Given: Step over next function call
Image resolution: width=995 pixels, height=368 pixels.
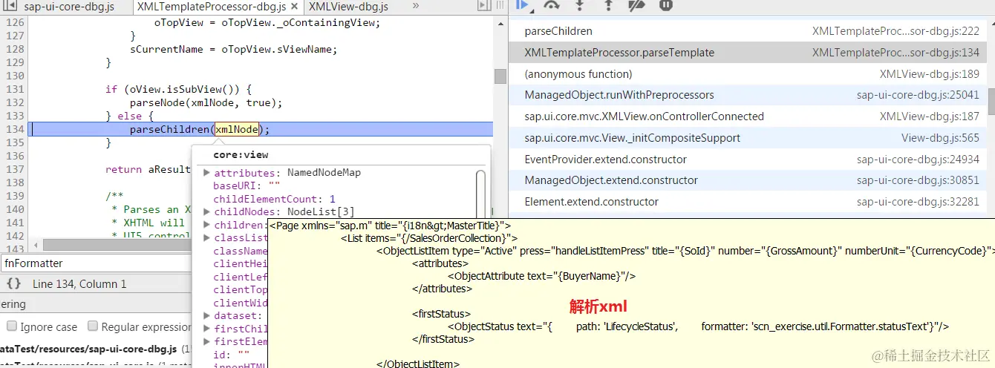Looking at the screenshot, I should click(552, 5).
